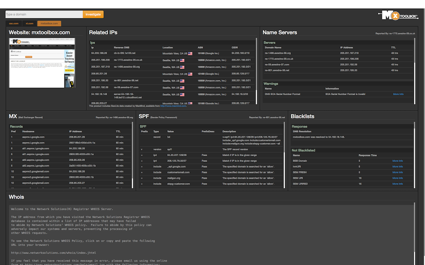
Task: Click MX IP address 2a00:1450:400b:c03::1b
Action: (x=83, y=166)
